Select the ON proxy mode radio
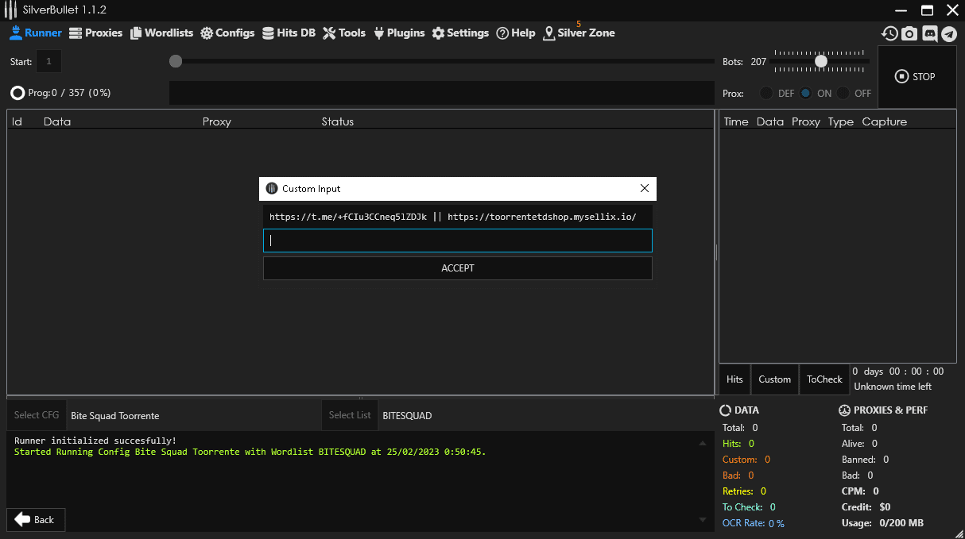Viewport: 965px width, 539px height. tap(806, 93)
